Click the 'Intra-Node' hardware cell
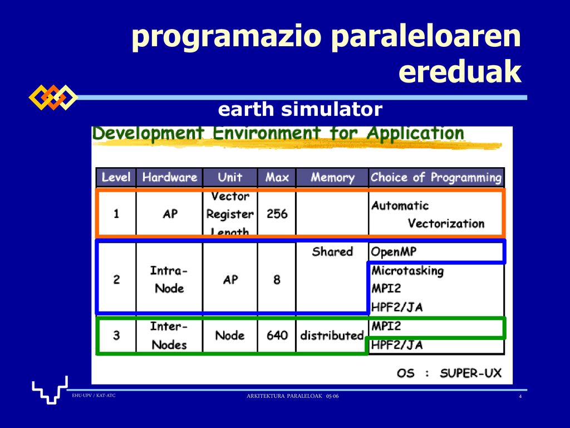 pyautogui.click(x=169, y=280)
